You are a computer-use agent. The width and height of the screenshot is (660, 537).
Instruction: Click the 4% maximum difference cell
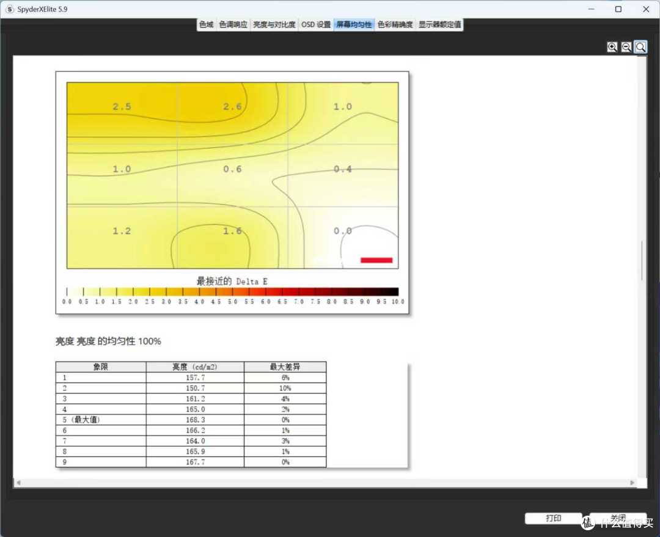pyautogui.click(x=285, y=398)
